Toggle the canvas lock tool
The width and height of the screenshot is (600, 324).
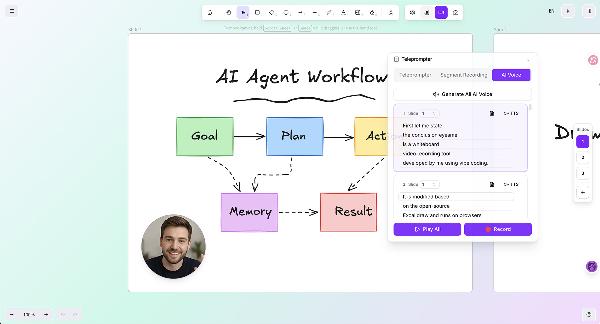(210, 12)
